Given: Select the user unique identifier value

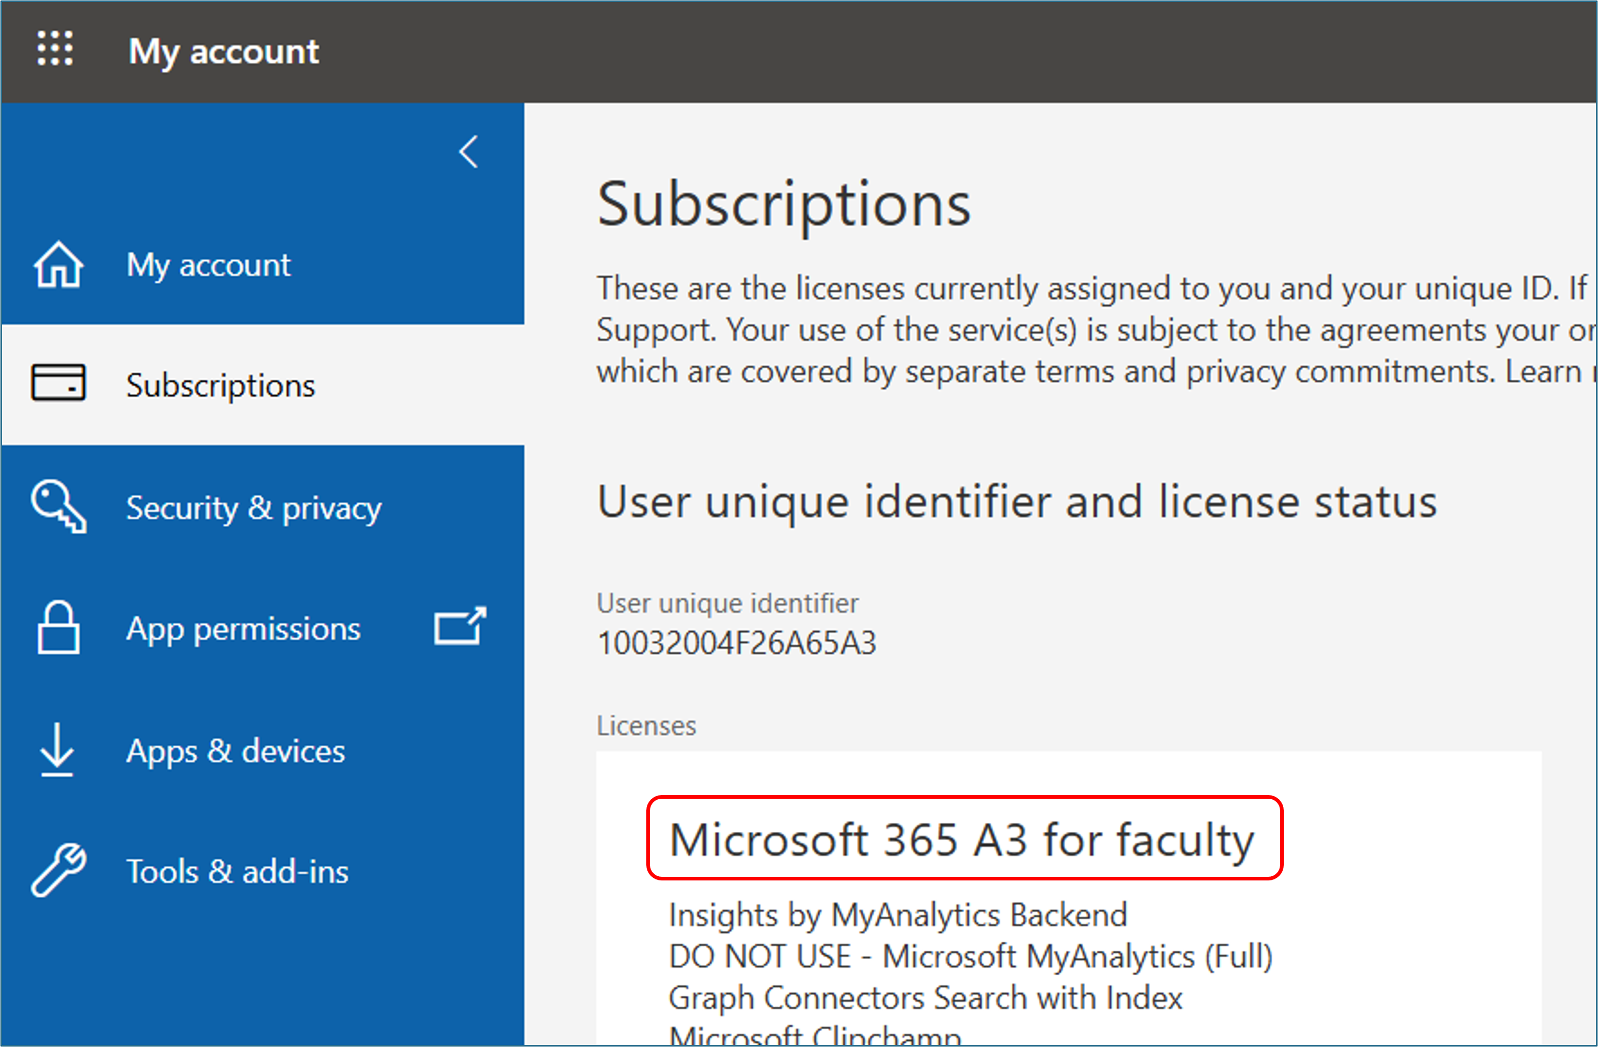Looking at the screenshot, I should click(737, 642).
